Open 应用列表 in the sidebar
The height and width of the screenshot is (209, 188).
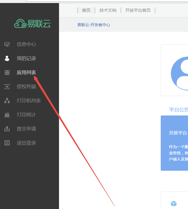point(26,72)
